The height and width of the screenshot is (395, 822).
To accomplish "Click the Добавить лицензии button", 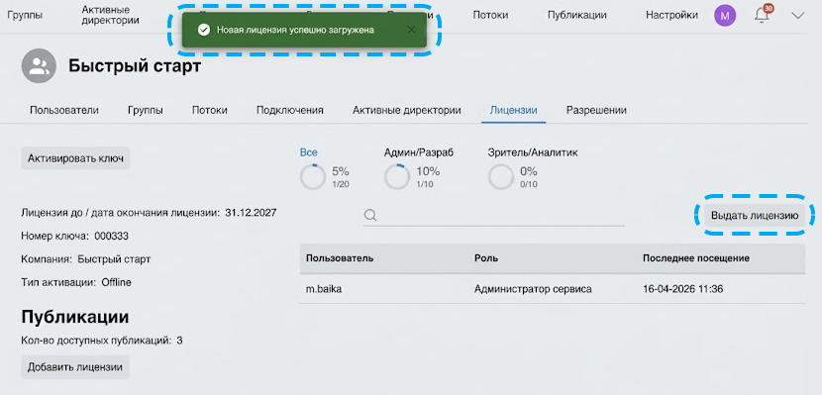I will [75, 366].
